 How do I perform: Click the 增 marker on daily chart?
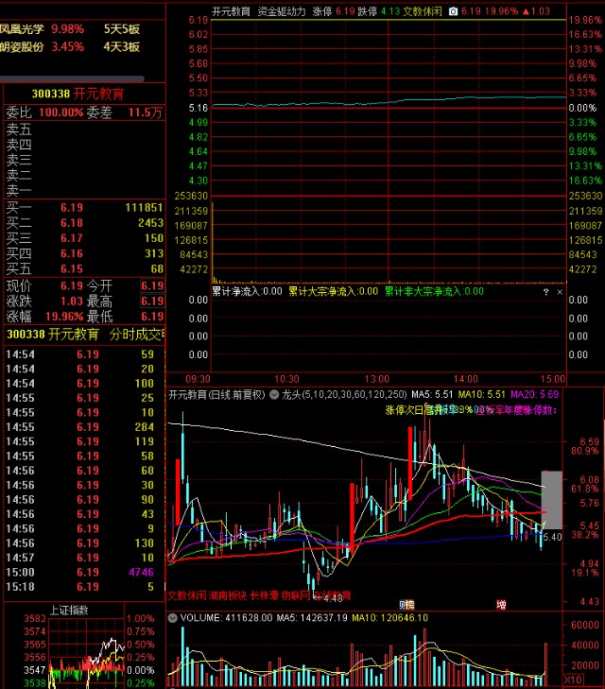(501, 605)
